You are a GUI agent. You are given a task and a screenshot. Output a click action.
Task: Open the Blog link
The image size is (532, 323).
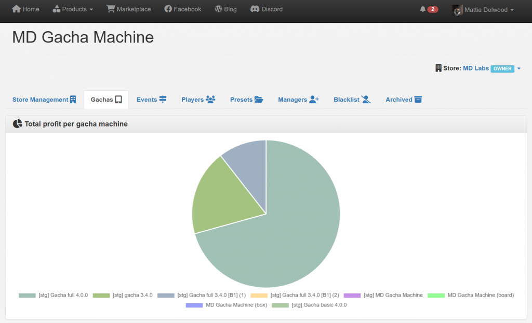(x=225, y=9)
